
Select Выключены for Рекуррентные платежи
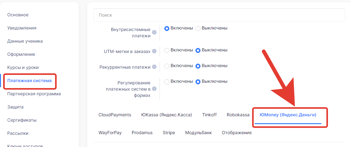198,66
